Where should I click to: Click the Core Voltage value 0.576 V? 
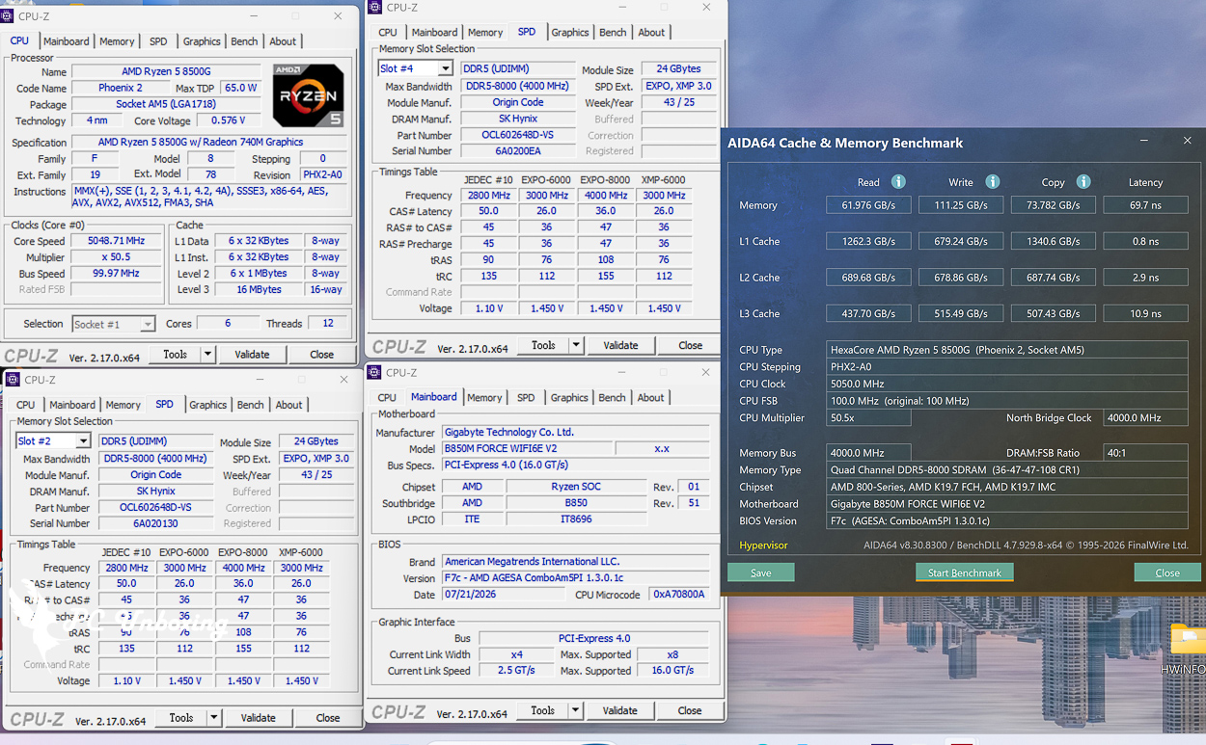(x=228, y=120)
